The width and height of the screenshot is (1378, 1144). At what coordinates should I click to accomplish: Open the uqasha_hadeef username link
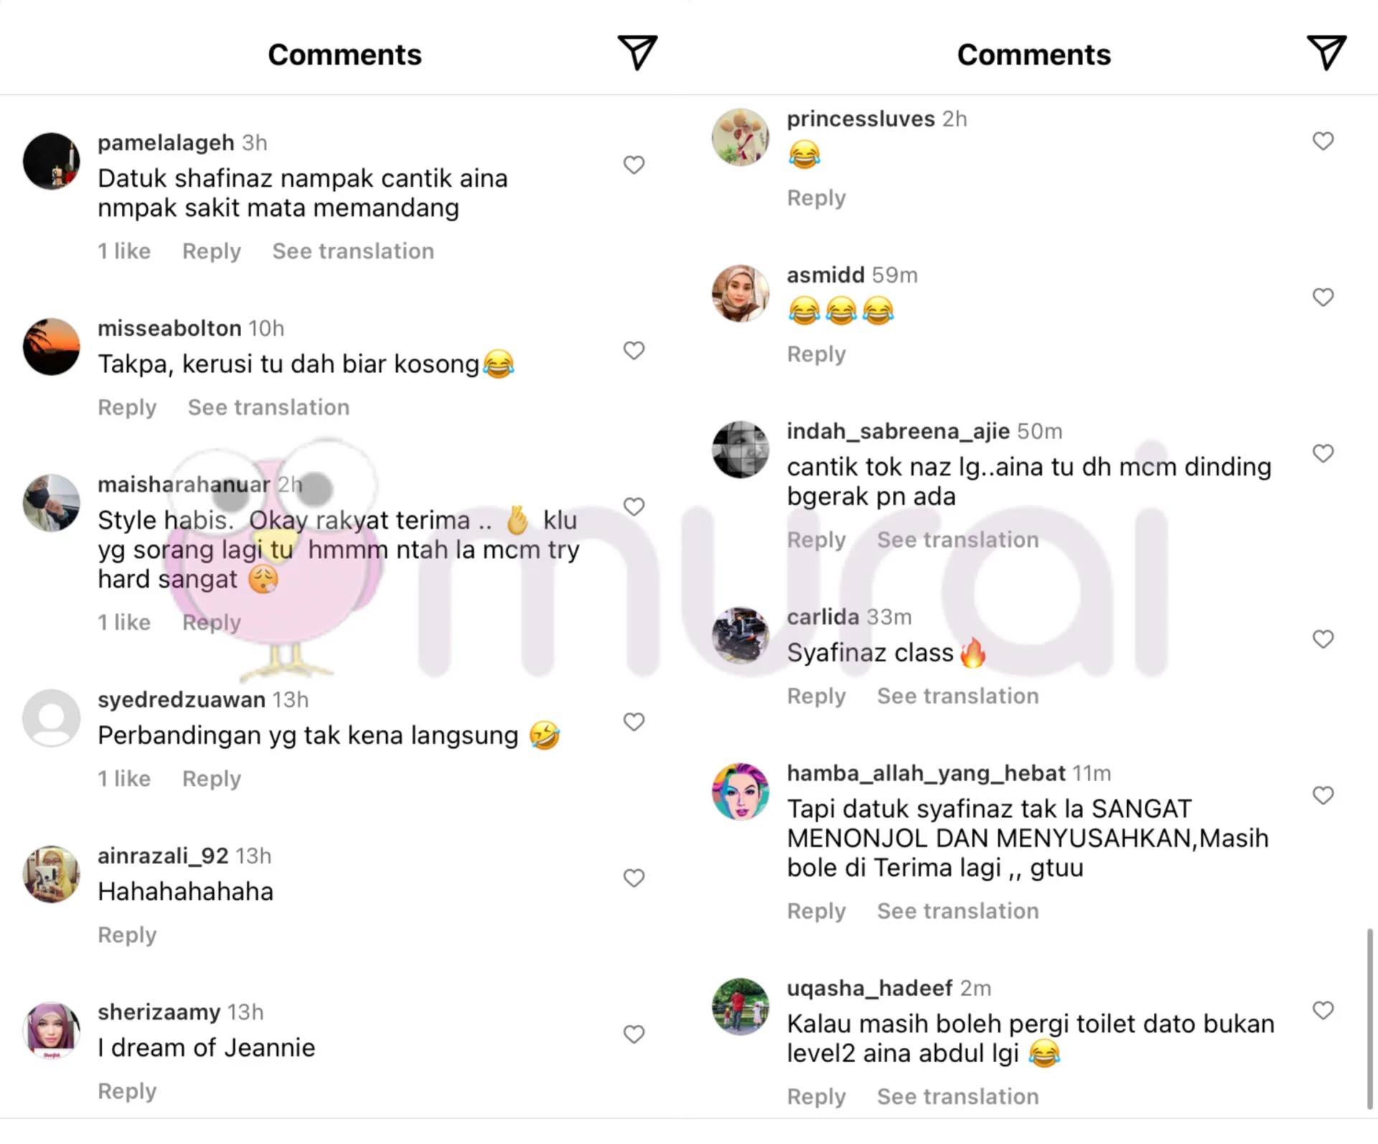(870, 988)
